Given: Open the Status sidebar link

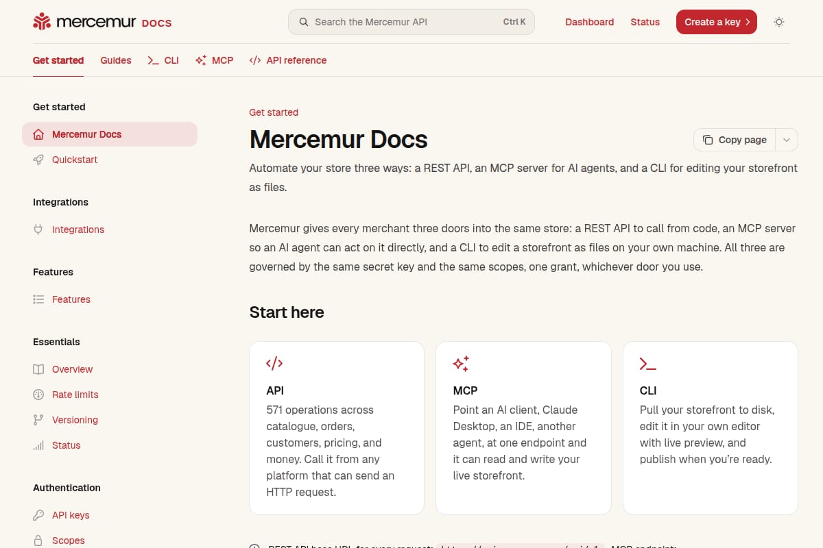Looking at the screenshot, I should pyautogui.click(x=110, y=445).
